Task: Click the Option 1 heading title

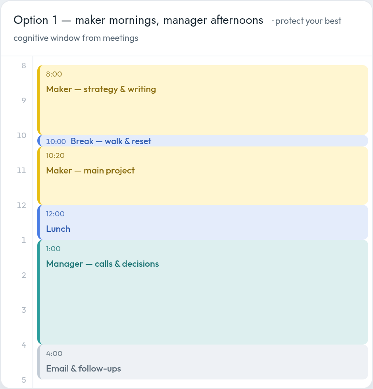Action: [138, 20]
